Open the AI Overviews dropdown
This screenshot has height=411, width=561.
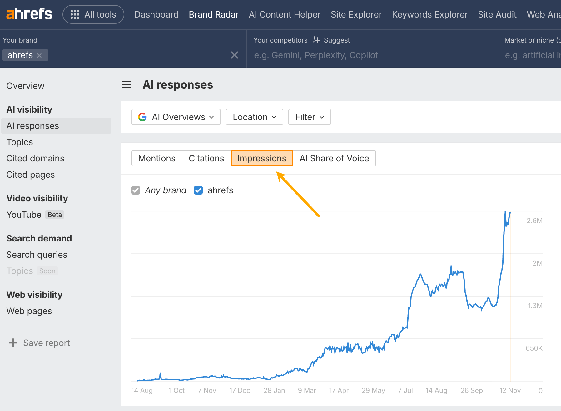click(x=176, y=117)
